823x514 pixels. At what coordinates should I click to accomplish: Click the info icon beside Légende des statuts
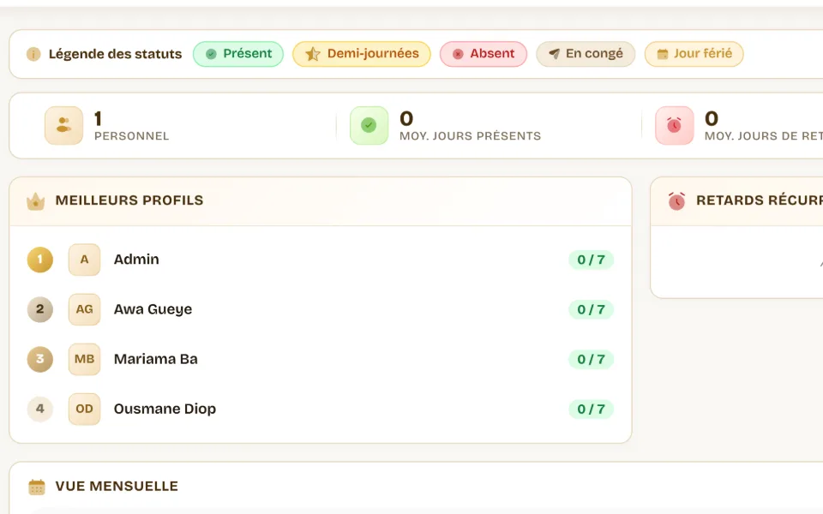33,54
